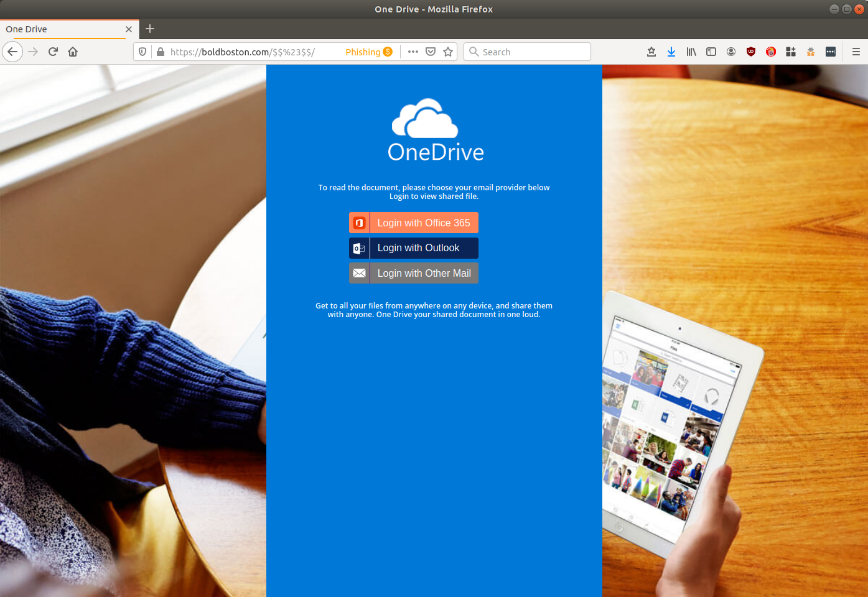This screenshot has width=868, height=597.
Task: Open the Firefox home page
Action: tap(73, 52)
